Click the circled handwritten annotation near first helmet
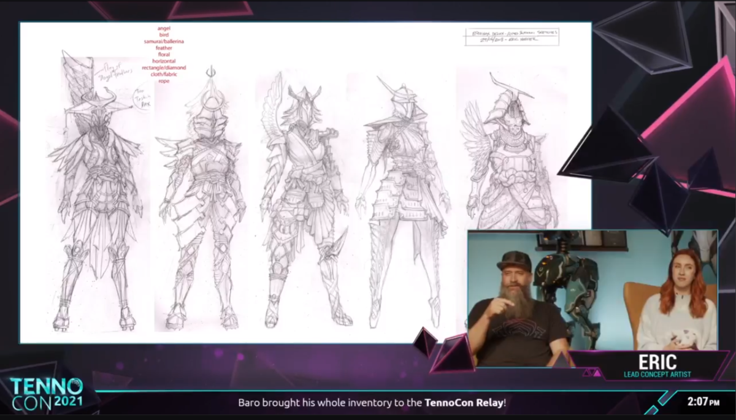Viewport: 736px width, 420px height. [143, 100]
